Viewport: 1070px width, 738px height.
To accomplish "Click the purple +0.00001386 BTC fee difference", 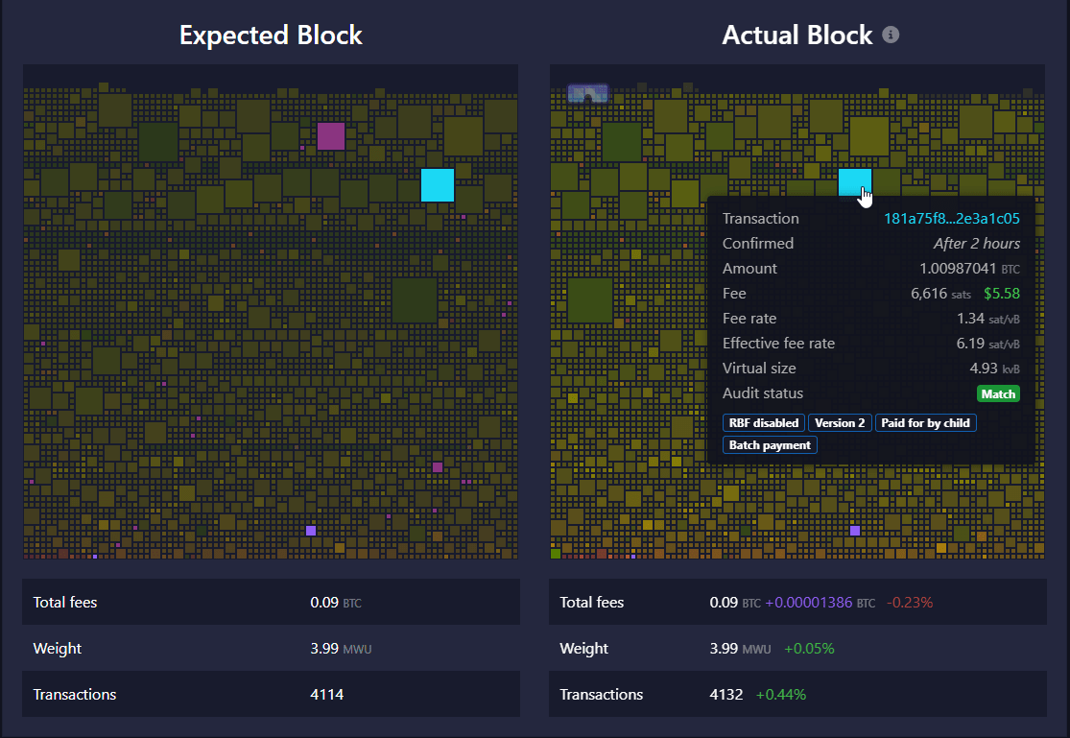I will [x=820, y=603].
